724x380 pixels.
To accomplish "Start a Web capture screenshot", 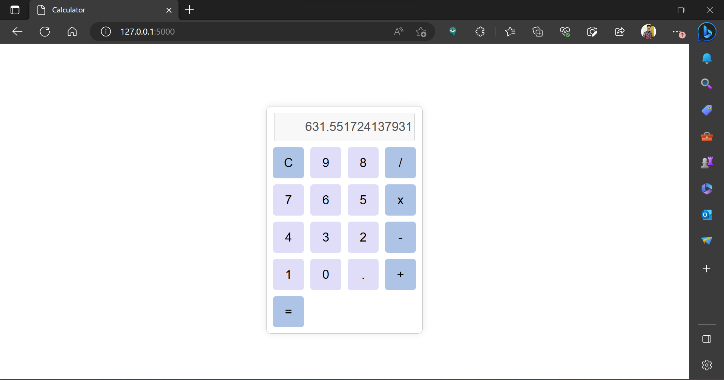I will [592, 32].
